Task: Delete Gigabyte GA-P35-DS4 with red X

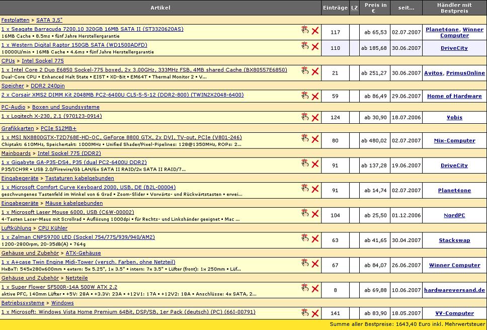Action: pyautogui.click(x=315, y=164)
